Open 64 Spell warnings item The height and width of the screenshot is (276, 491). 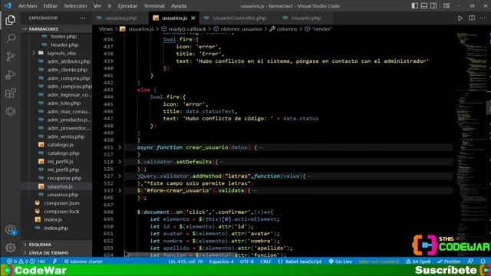tap(418, 261)
